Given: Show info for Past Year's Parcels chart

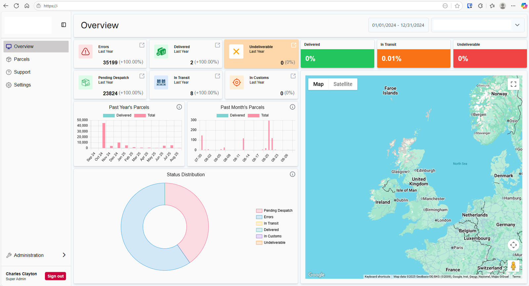Looking at the screenshot, I should click(179, 107).
